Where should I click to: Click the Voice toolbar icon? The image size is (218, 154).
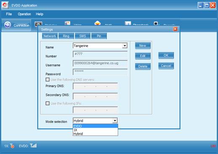tap(67, 23)
